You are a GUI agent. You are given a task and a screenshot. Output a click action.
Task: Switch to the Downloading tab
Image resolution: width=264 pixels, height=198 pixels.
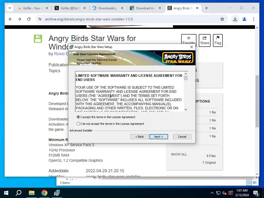pos(107,8)
